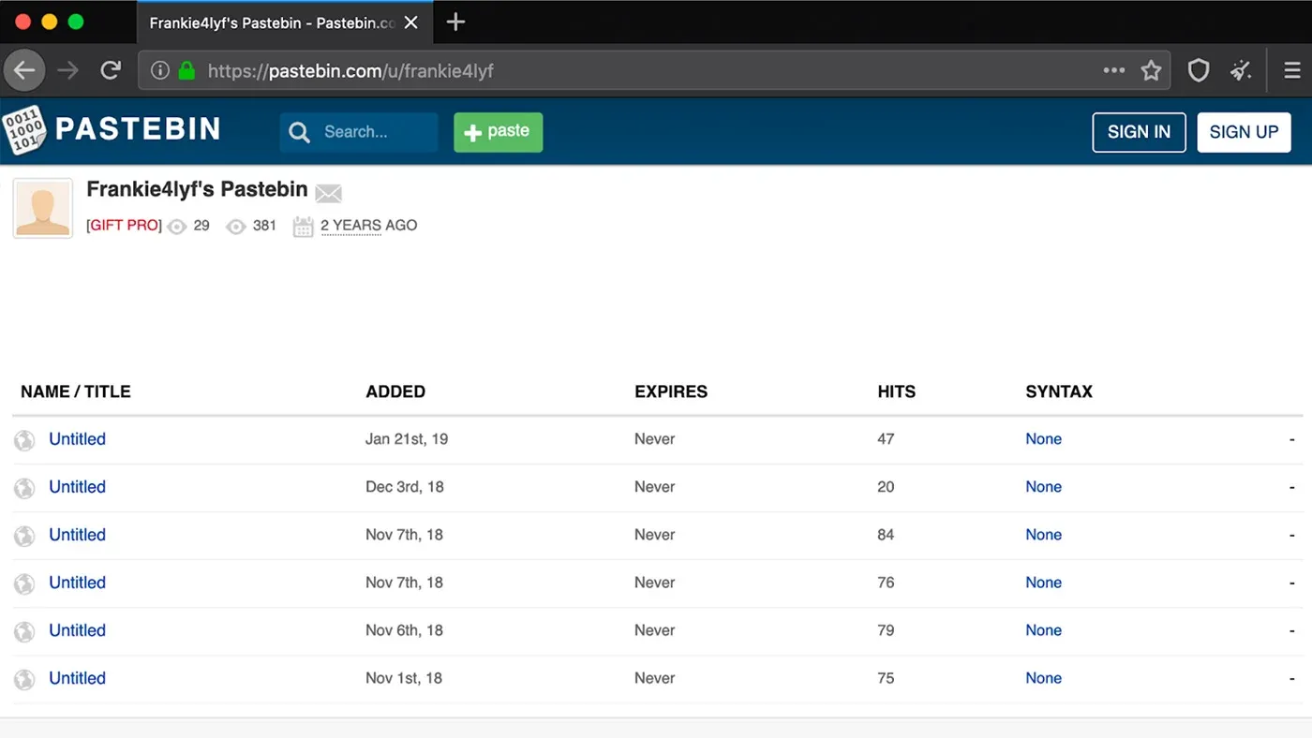Open the hamburger browser menu
1312x738 pixels.
[1291, 70]
